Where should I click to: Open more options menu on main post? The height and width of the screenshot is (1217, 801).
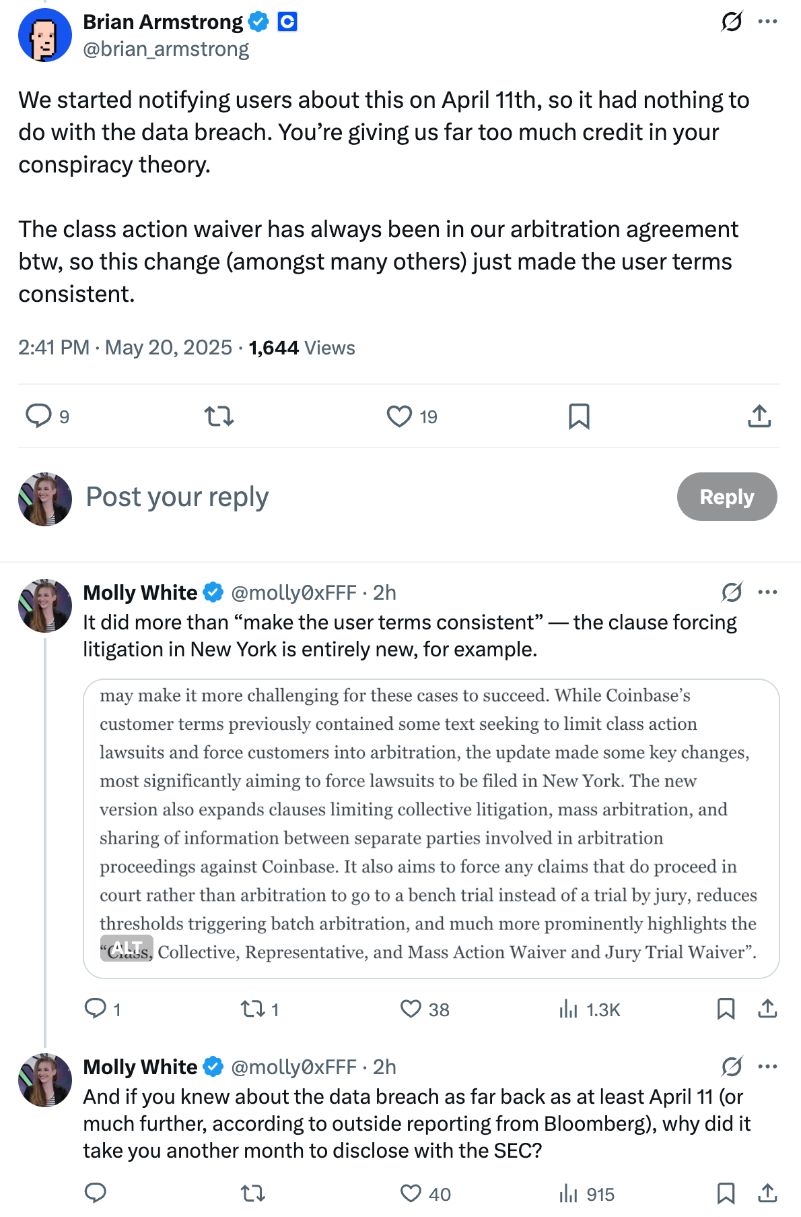767,22
